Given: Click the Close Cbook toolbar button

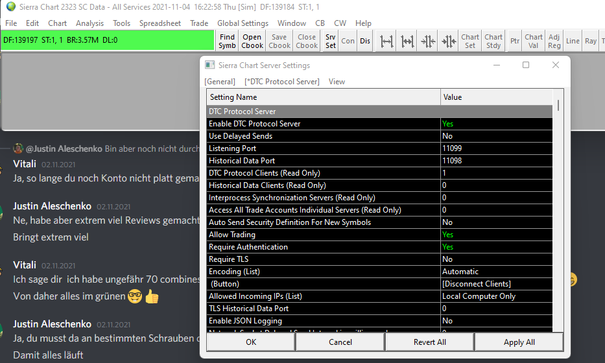Looking at the screenshot, I should 307,41.
